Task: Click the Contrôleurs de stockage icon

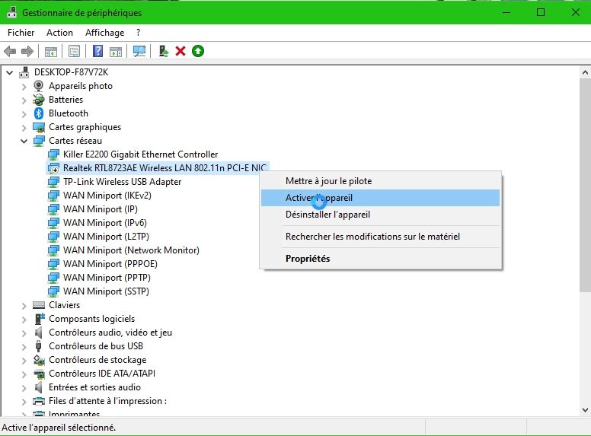Action: click(39, 360)
